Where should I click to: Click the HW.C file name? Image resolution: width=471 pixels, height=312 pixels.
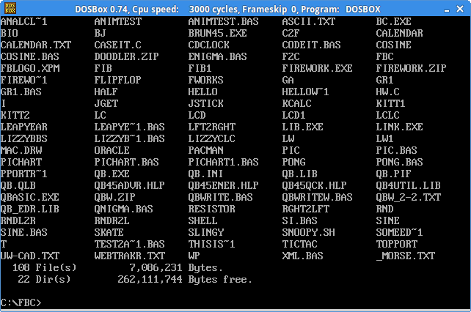388,92
